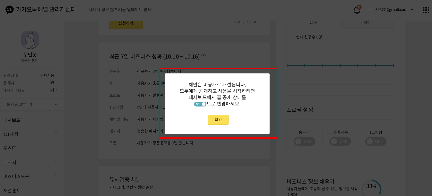Image resolution: width=432 pixels, height=196 pixels.
Task: Click the 확인 button in the dialog
Action: click(218, 120)
